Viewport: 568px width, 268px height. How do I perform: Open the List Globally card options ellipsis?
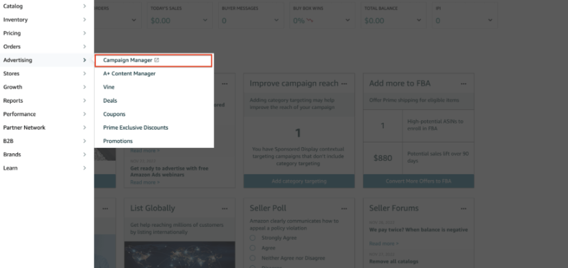pos(225,209)
